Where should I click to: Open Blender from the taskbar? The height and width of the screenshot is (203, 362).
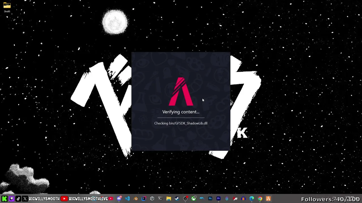pyautogui.click(x=135, y=198)
